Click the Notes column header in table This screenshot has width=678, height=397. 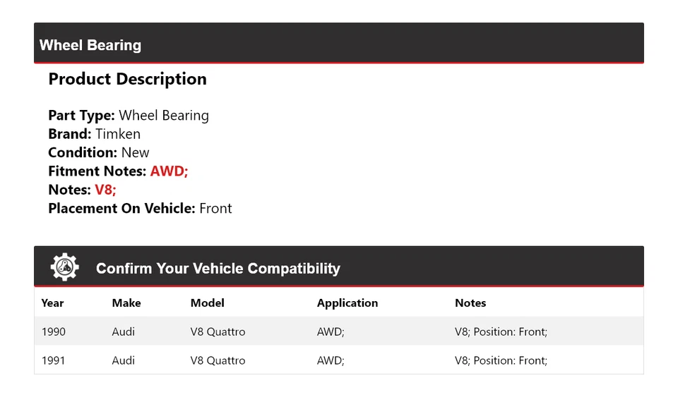tap(470, 303)
